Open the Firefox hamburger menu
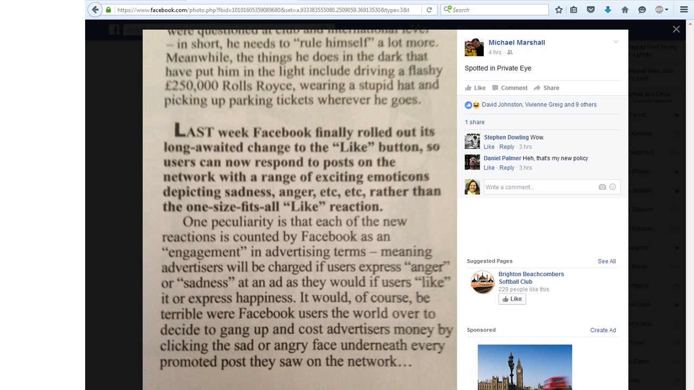The width and height of the screenshot is (694, 390). coord(683,10)
